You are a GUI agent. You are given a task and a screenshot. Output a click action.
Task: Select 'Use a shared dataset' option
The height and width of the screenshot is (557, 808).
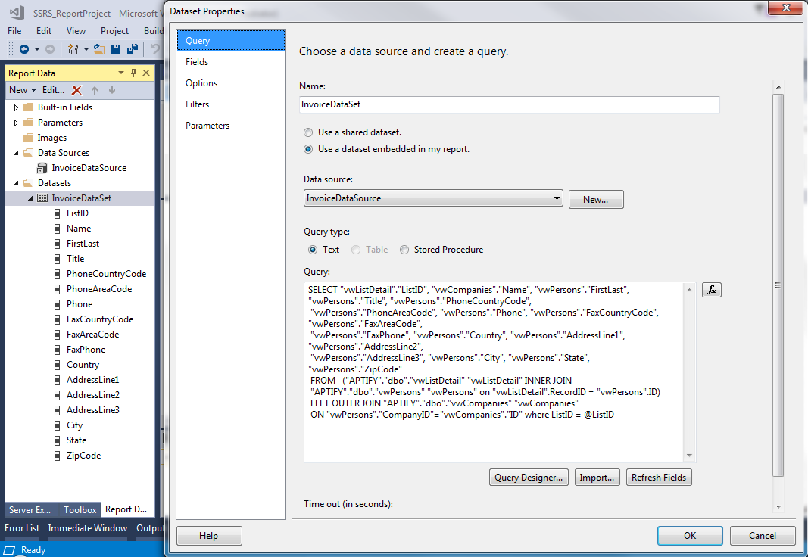[x=308, y=132]
